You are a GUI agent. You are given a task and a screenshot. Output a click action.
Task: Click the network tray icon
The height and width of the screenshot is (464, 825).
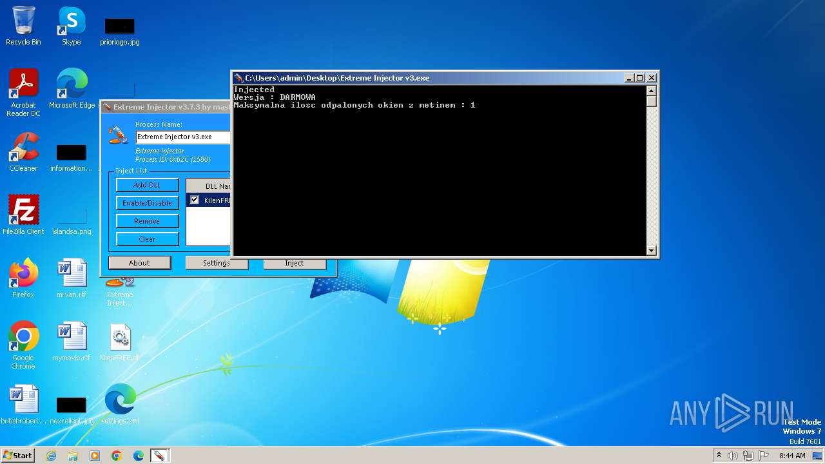[748, 456]
